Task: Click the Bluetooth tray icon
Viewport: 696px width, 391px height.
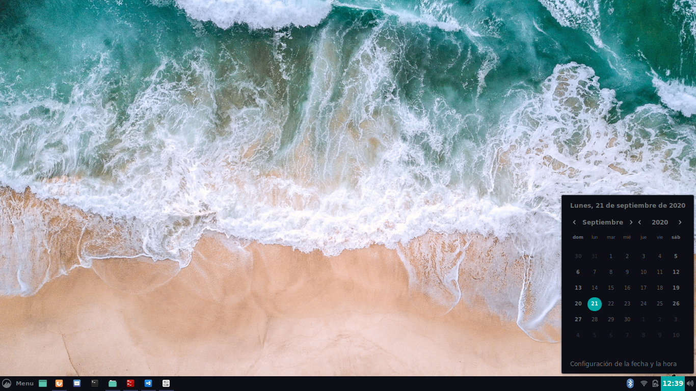Action: click(x=630, y=383)
